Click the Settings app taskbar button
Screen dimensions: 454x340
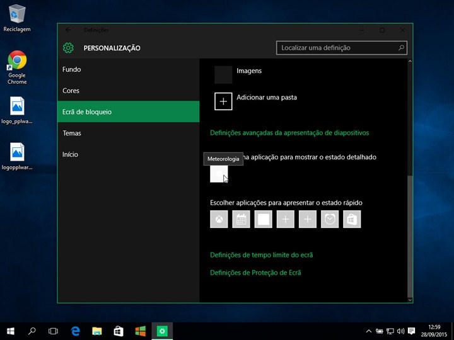[162, 331]
